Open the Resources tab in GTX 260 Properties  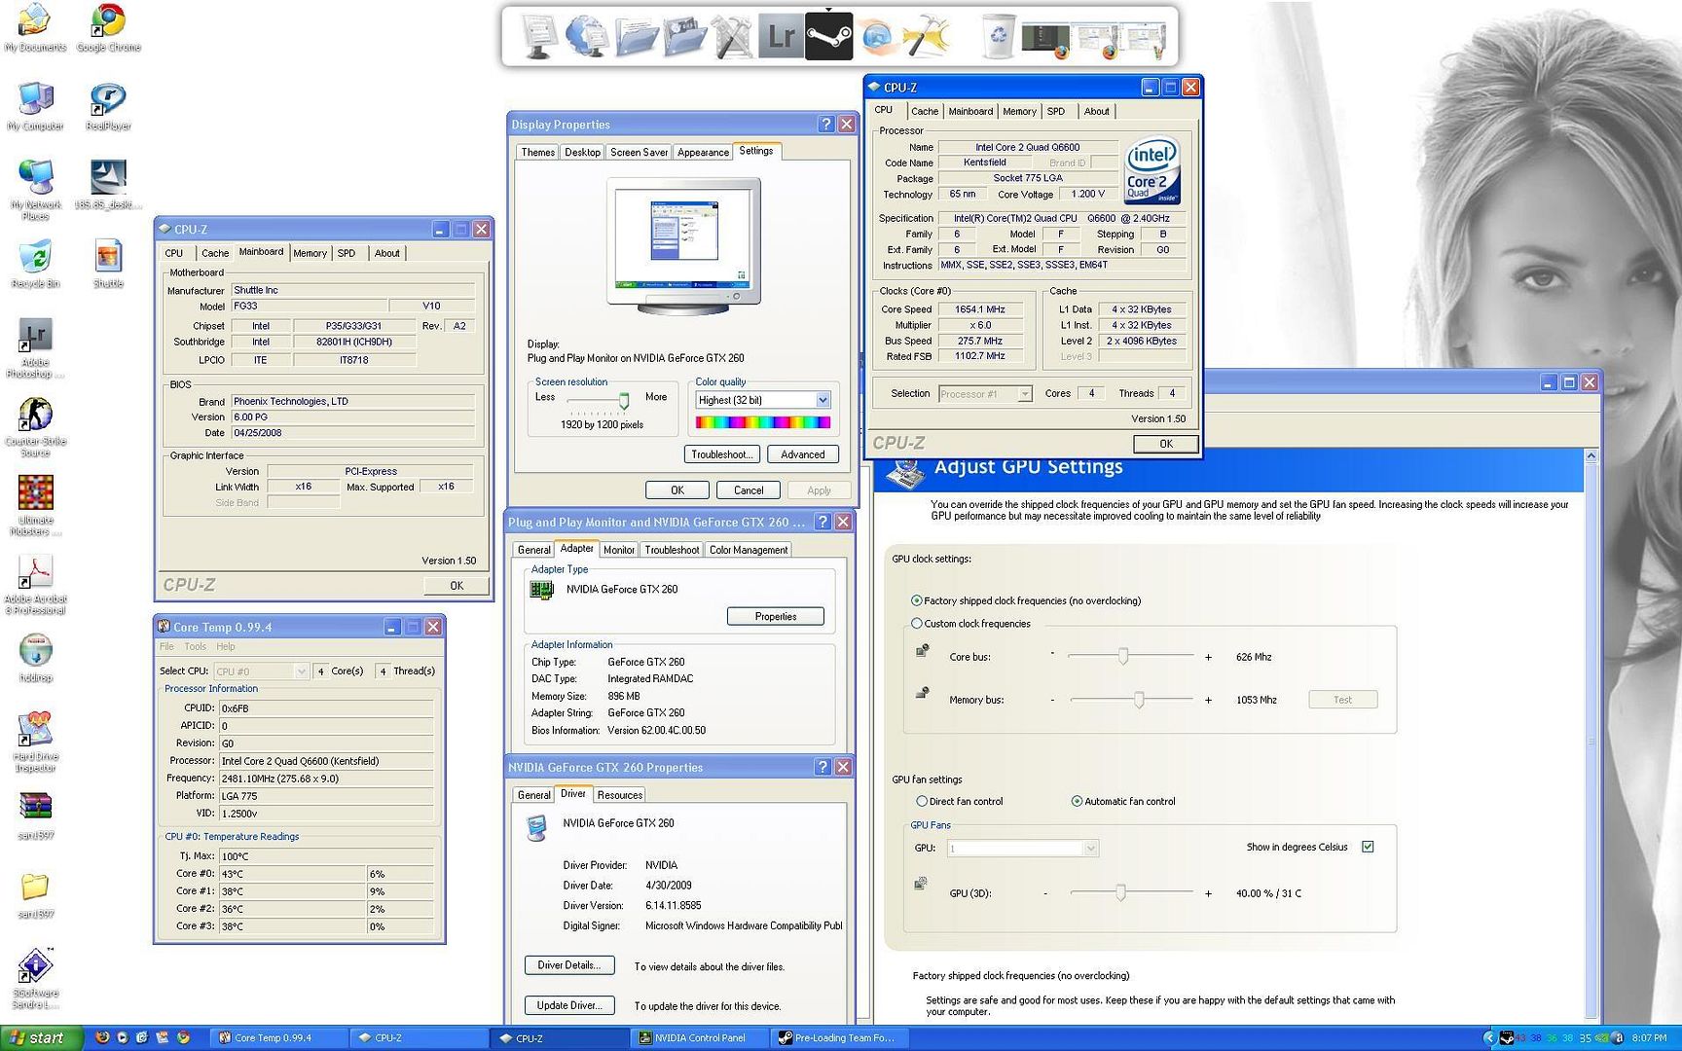click(x=619, y=795)
